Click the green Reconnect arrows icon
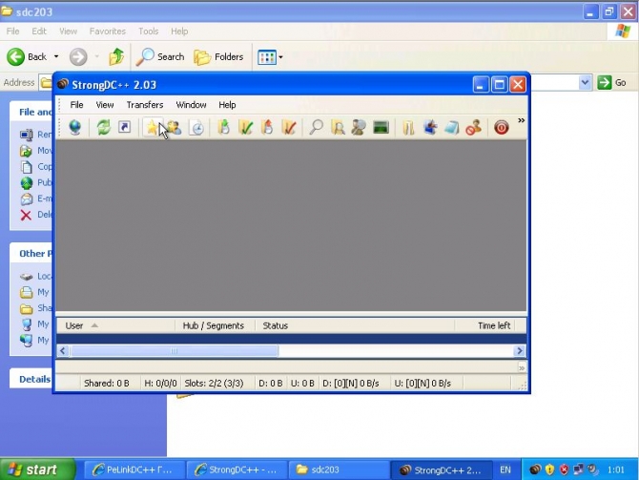The height and width of the screenshot is (480, 639). pyautogui.click(x=104, y=128)
